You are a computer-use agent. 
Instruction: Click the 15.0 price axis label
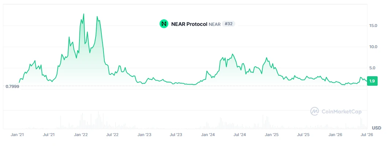373,26
